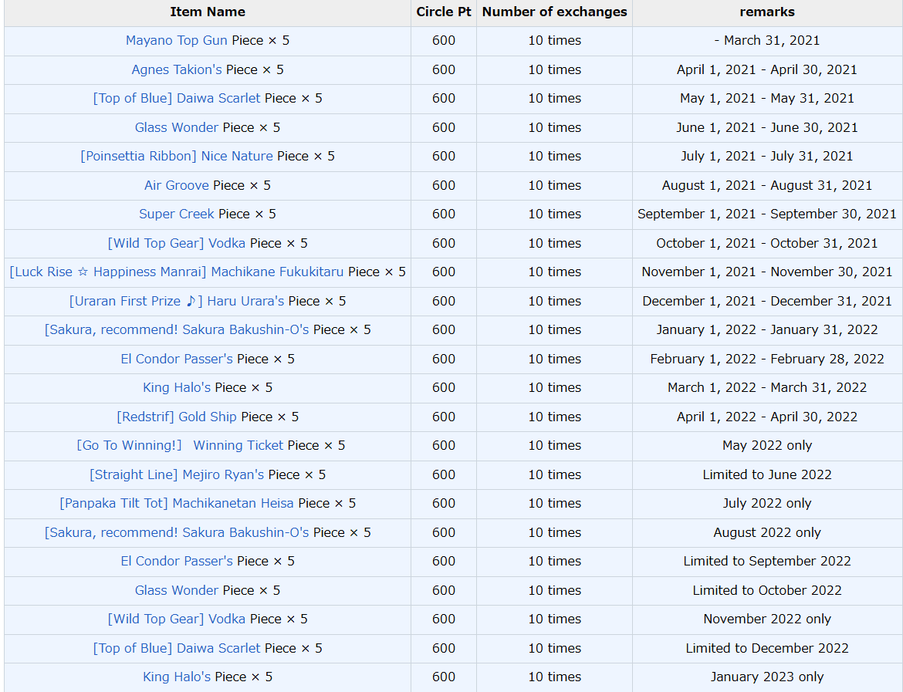Select 'October 1, 2021 - October 31, 2021' remark
Screen dimensions: 903x692
[767, 244]
